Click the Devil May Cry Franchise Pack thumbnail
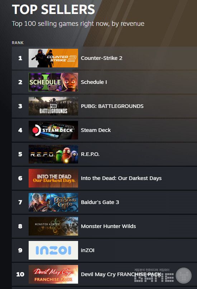The width and height of the screenshot is (197, 289). (x=53, y=274)
